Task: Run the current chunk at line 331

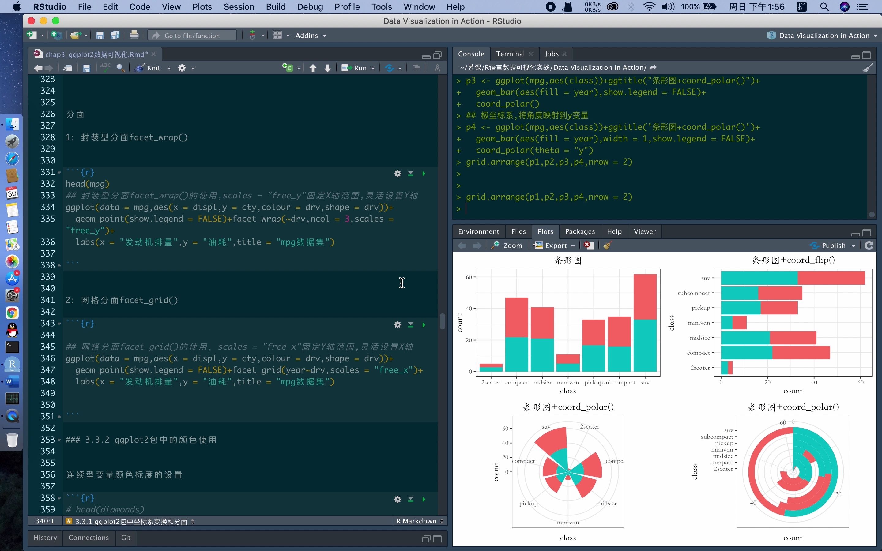Action: [424, 174]
